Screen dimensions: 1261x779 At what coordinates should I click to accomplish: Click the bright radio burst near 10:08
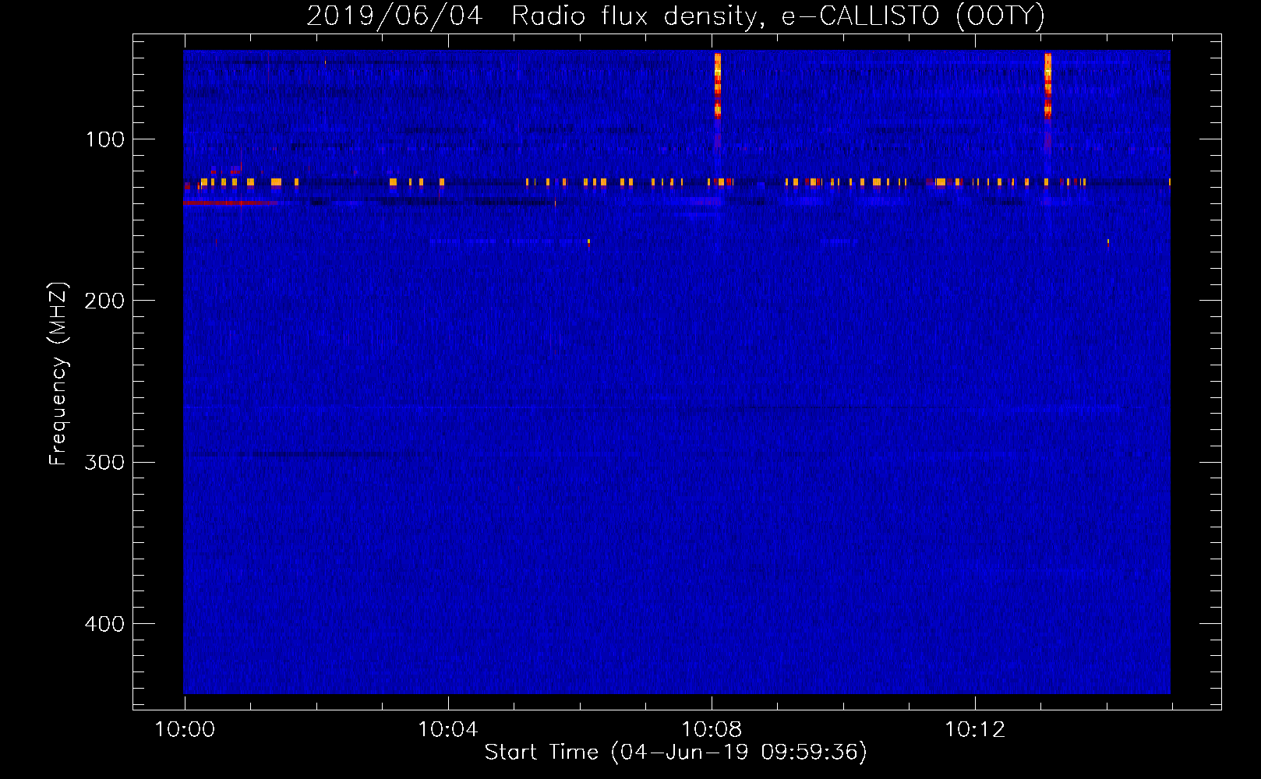point(718,86)
